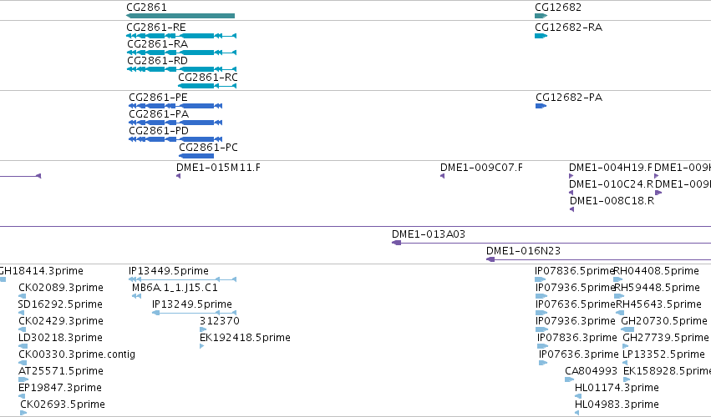Select the CG12682-RA transcript glyph
711x417 pixels.
click(541, 36)
